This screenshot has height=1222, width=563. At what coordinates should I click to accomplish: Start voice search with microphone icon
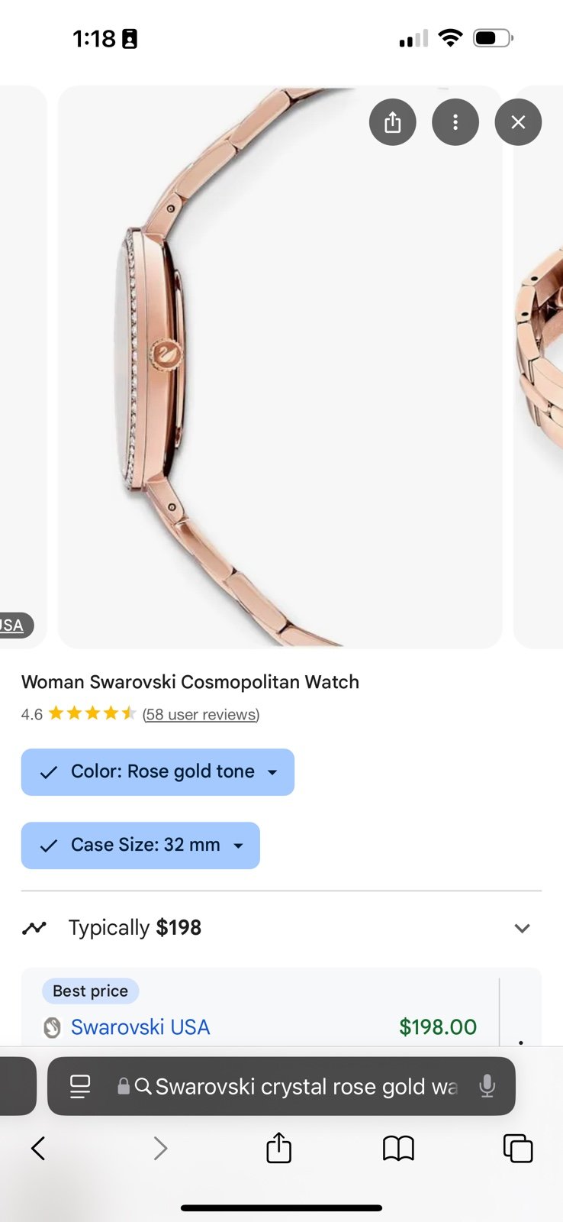pos(487,1086)
